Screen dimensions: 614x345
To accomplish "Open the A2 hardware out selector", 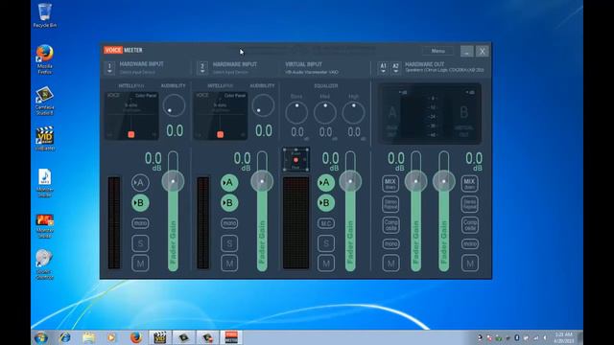I will 396,68.
